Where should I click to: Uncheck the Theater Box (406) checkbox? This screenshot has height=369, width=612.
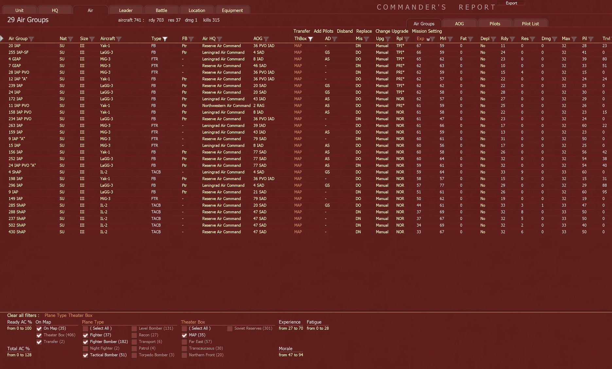pos(39,335)
